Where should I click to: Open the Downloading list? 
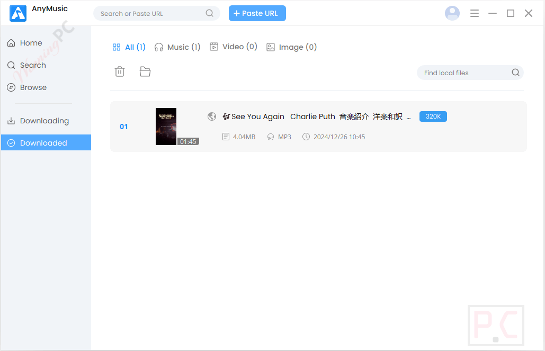pos(46,121)
